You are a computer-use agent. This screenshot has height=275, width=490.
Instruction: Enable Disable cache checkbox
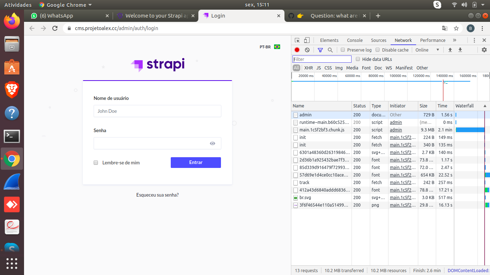378,50
